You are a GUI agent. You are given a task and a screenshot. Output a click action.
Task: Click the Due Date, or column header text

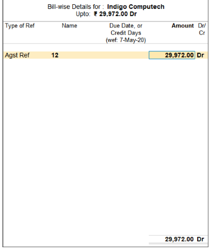[x=126, y=26]
